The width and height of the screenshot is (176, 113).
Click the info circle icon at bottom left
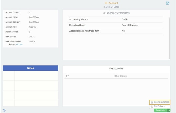(x=4, y=110)
